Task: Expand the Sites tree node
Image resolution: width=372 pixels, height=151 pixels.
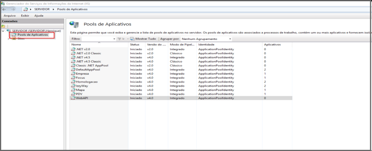Action: [9, 38]
